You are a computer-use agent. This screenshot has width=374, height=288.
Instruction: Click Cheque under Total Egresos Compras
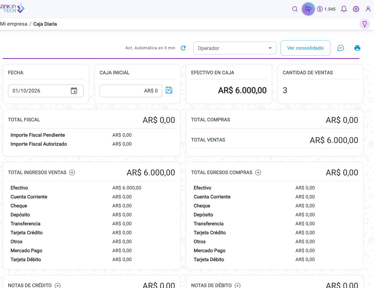pos(202,206)
